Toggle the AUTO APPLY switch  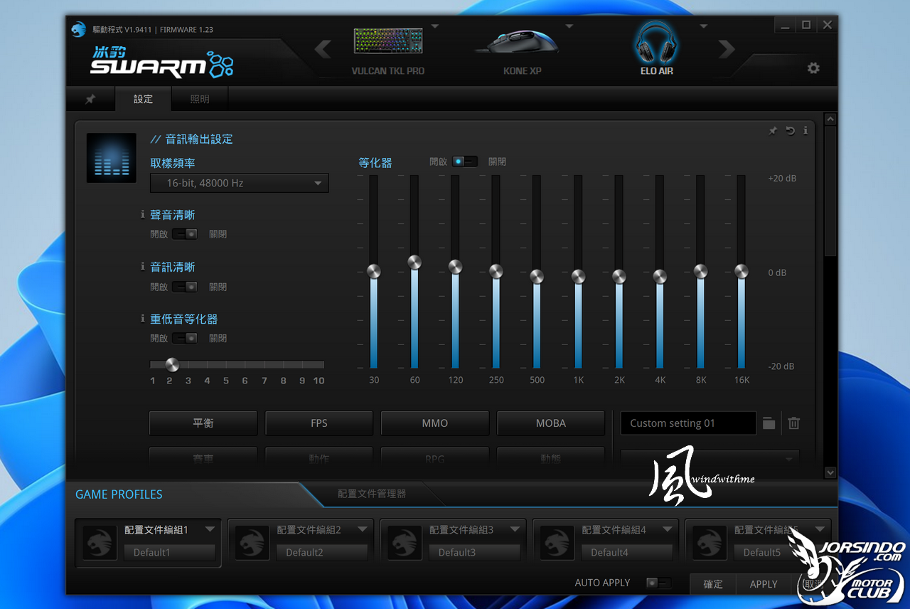coord(658,583)
